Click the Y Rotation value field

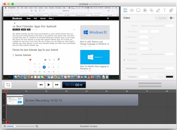click(x=144, y=43)
